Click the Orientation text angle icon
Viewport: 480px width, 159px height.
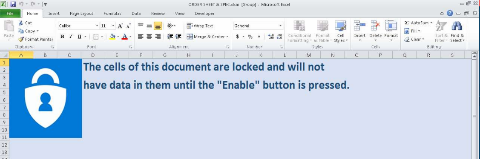[x=170, y=26]
